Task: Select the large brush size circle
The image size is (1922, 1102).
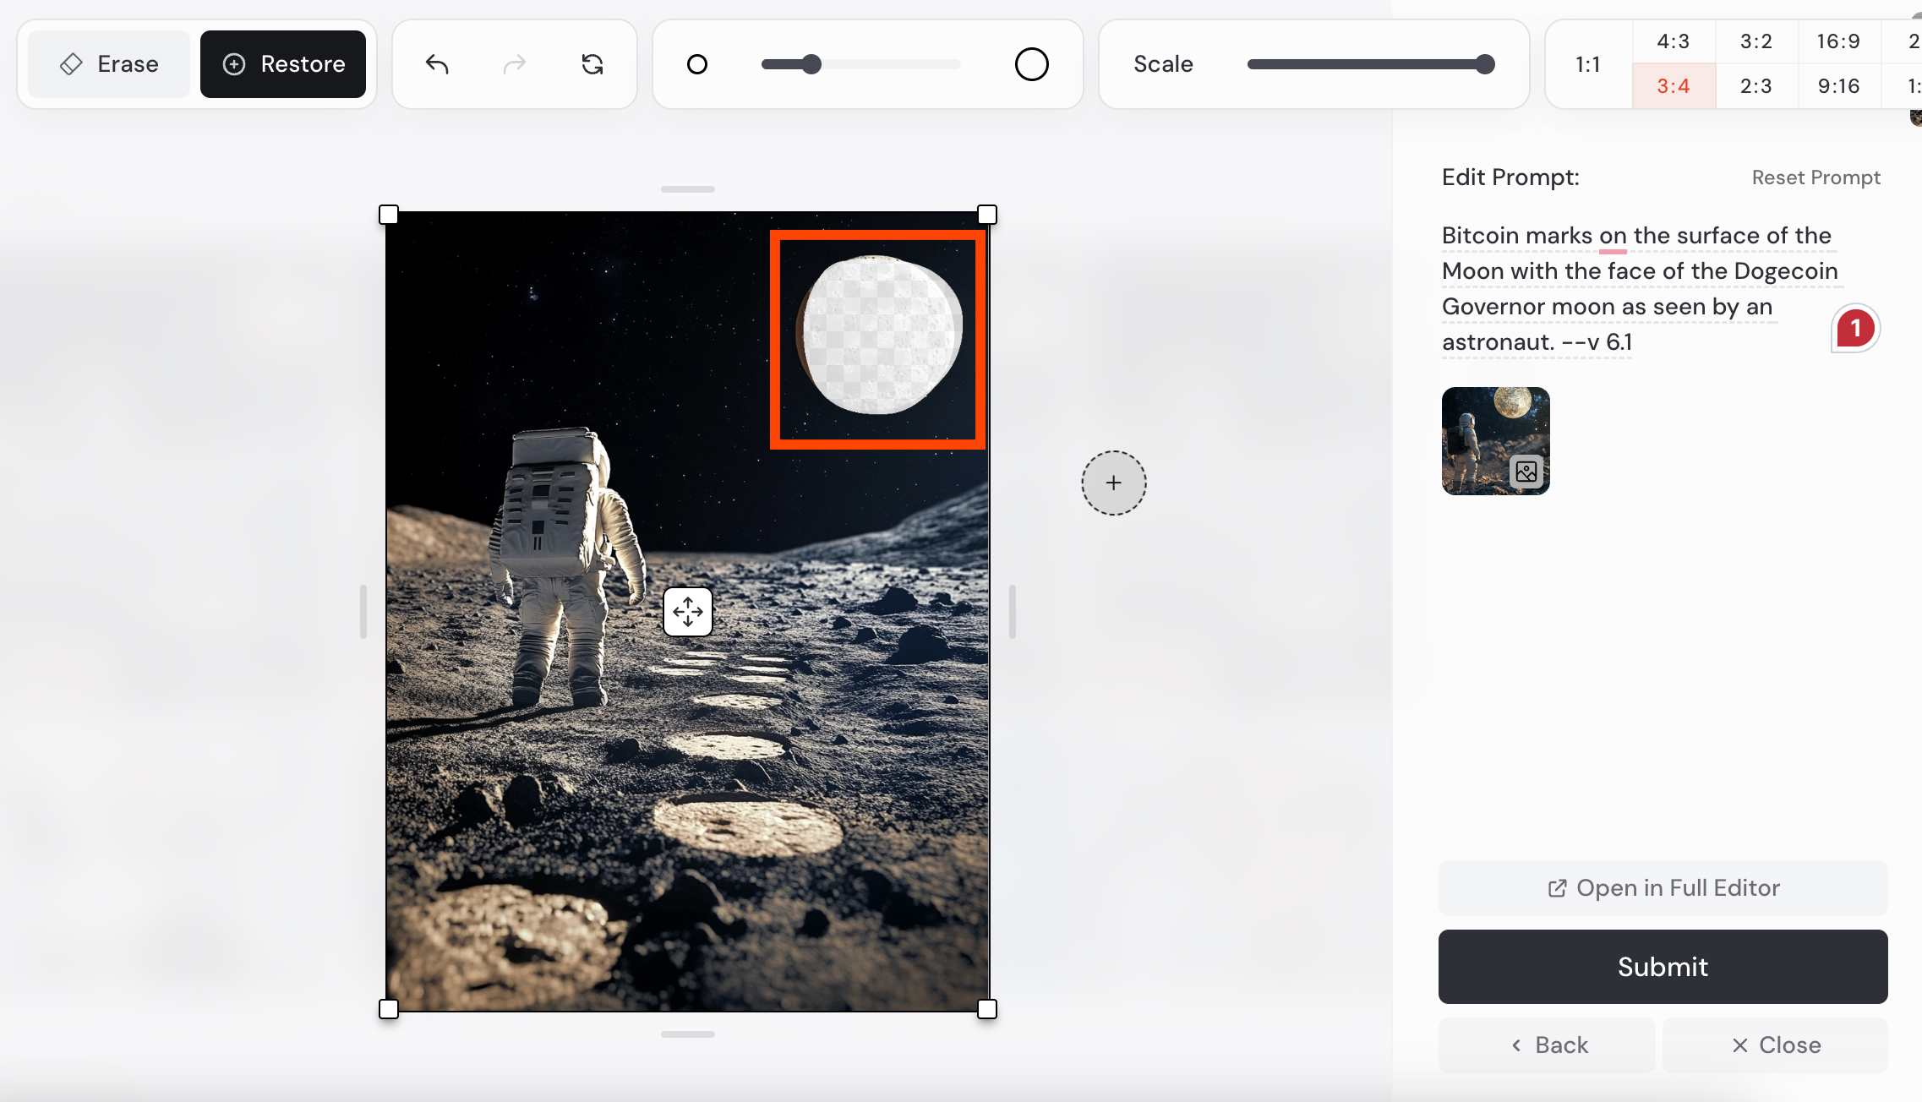Action: (1031, 64)
